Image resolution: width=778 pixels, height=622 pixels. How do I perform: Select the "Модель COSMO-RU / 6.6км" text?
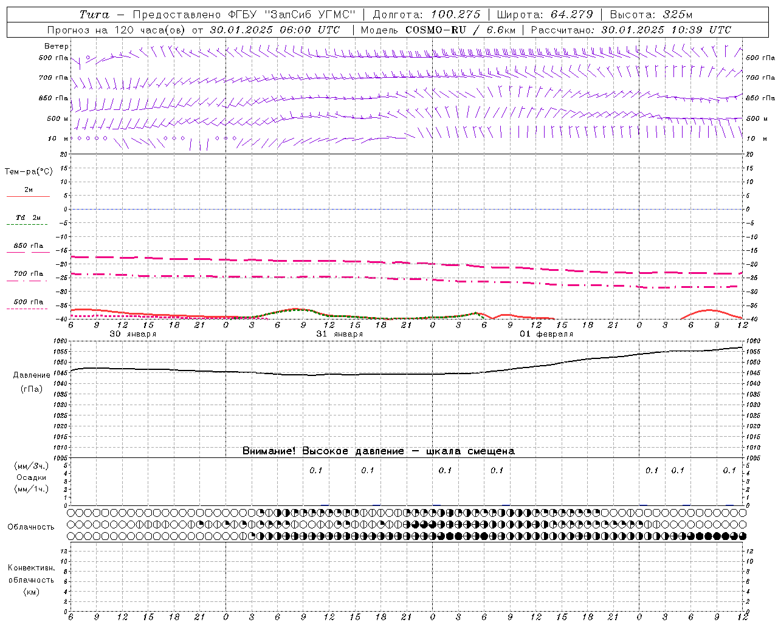[x=438, y=30]
